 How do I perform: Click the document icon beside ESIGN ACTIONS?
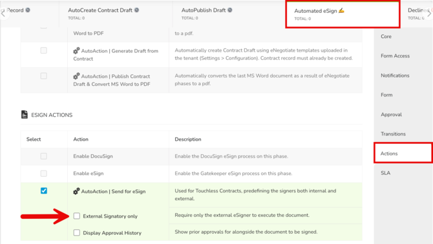(x=25, y=114)
